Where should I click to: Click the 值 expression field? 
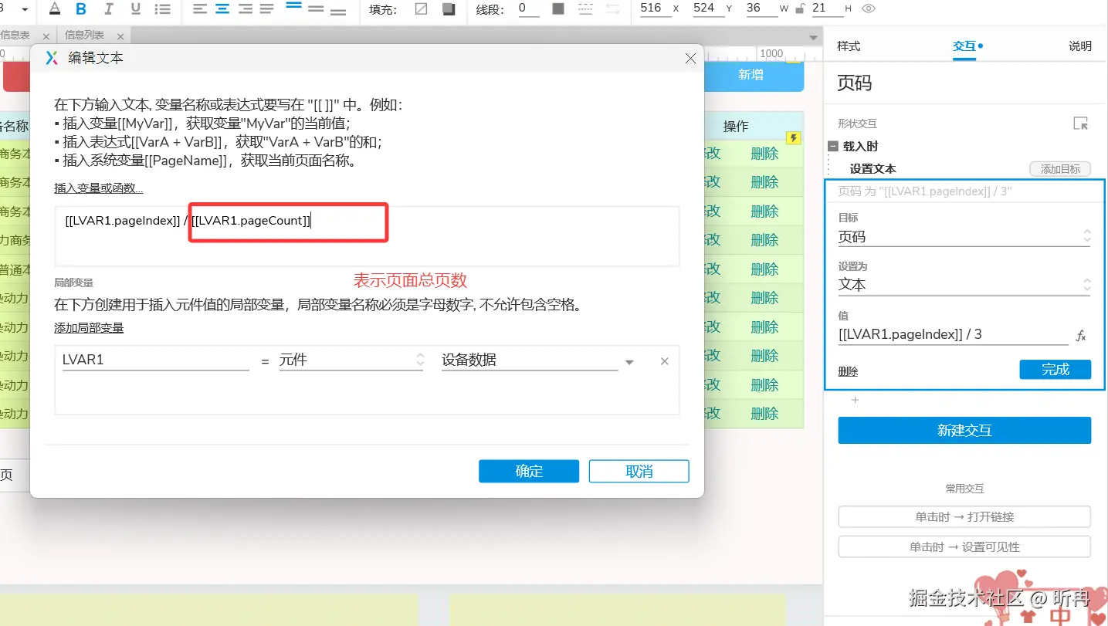click(x=954, y=335)
